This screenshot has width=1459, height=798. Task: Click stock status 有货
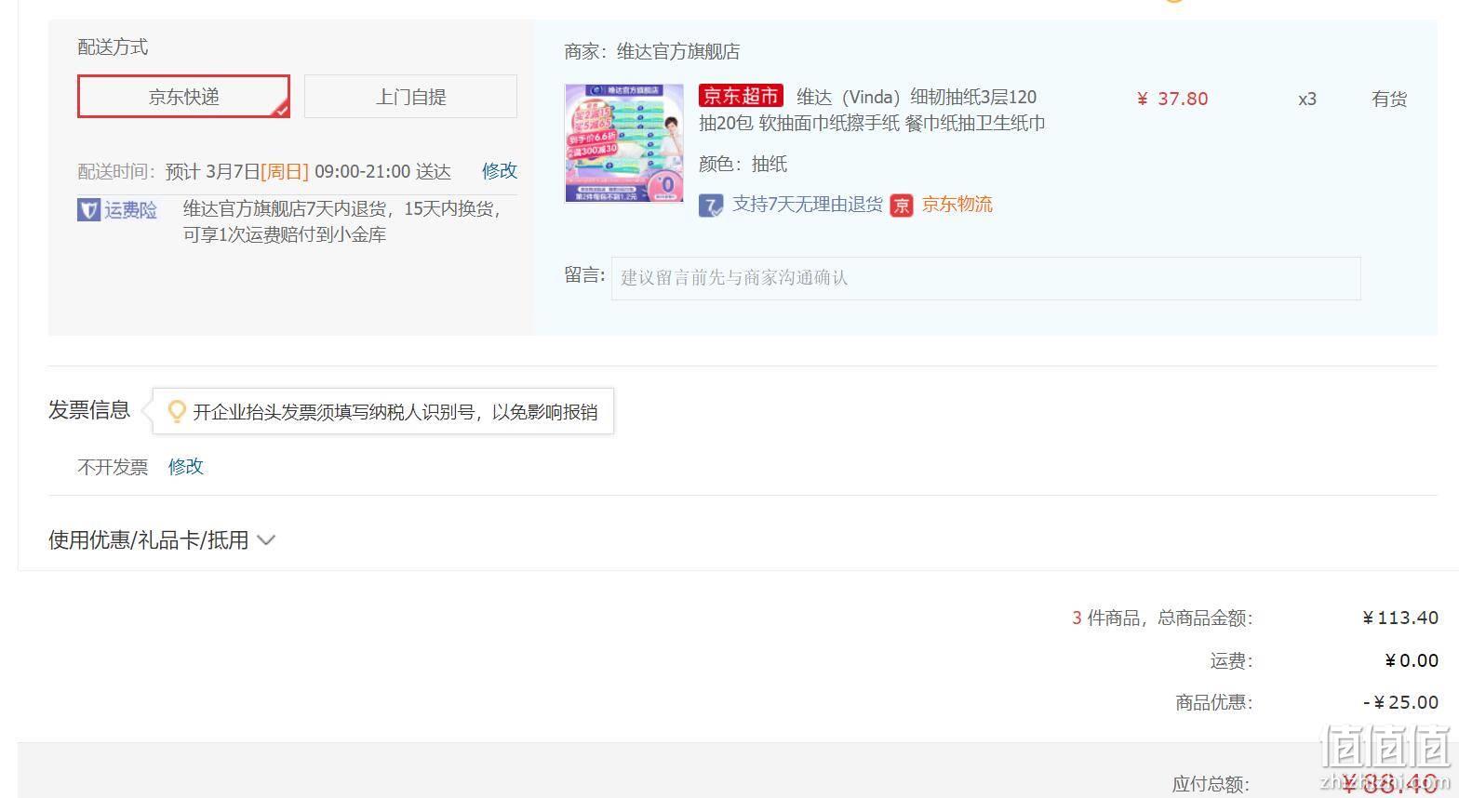(x=1389, y=99)
